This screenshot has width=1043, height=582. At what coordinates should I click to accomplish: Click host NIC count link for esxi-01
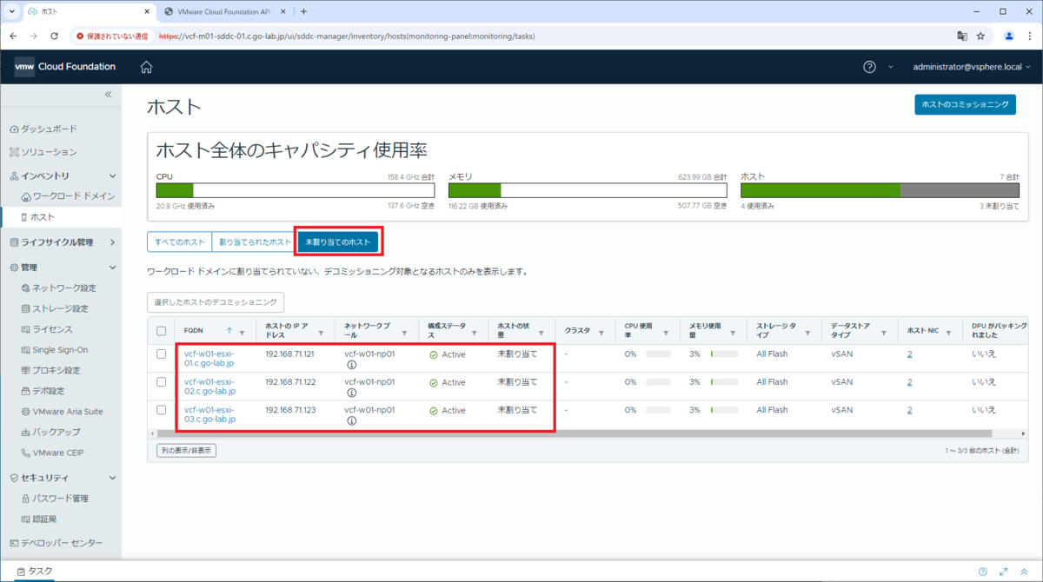(x=909, y=354)
